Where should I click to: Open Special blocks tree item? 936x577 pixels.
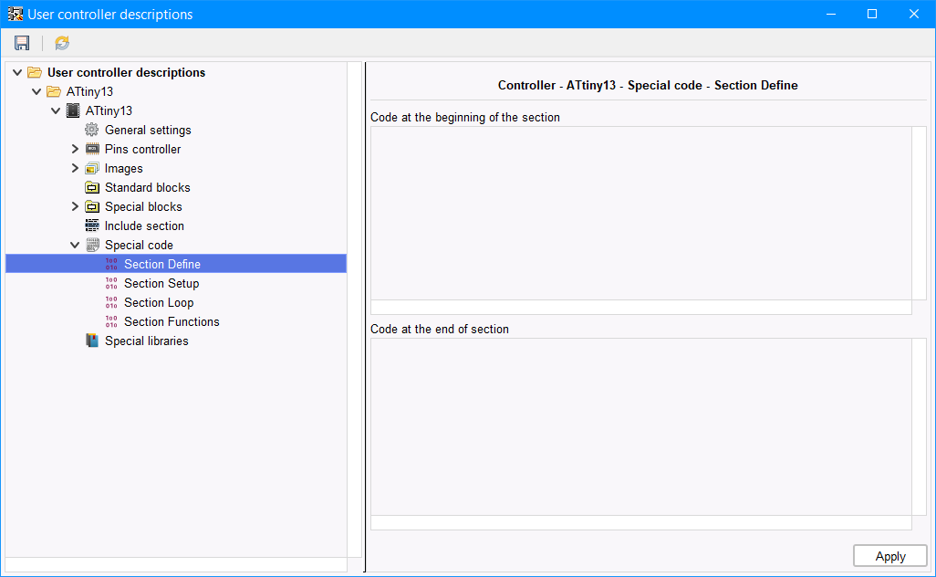[143, 206]
